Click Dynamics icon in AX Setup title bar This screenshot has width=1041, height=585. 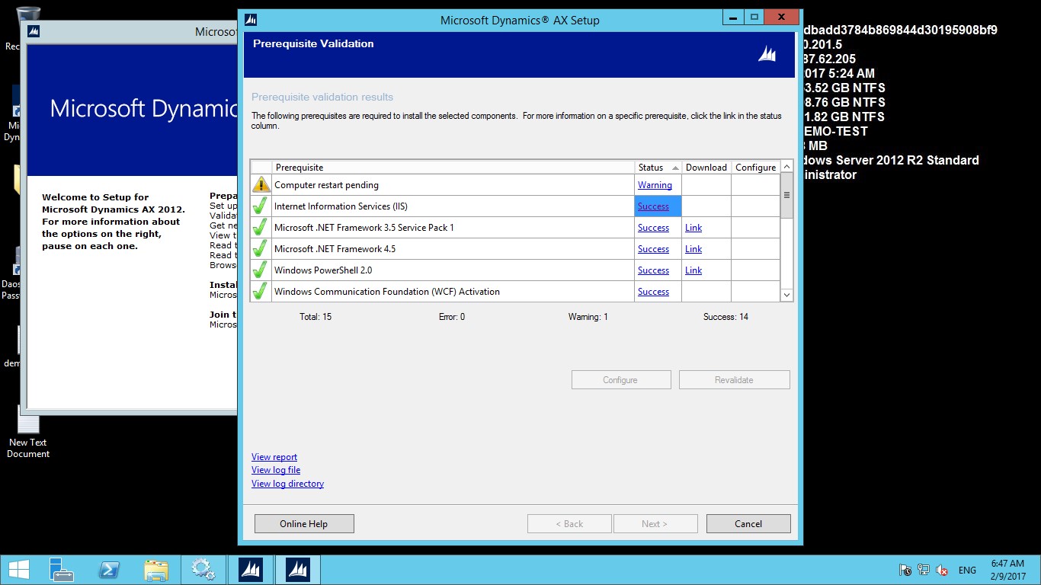(x=251, y=20)
